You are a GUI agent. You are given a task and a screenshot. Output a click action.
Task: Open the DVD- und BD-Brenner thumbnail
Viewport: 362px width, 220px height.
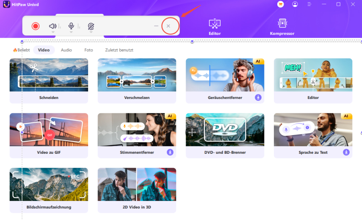[225, 130]
